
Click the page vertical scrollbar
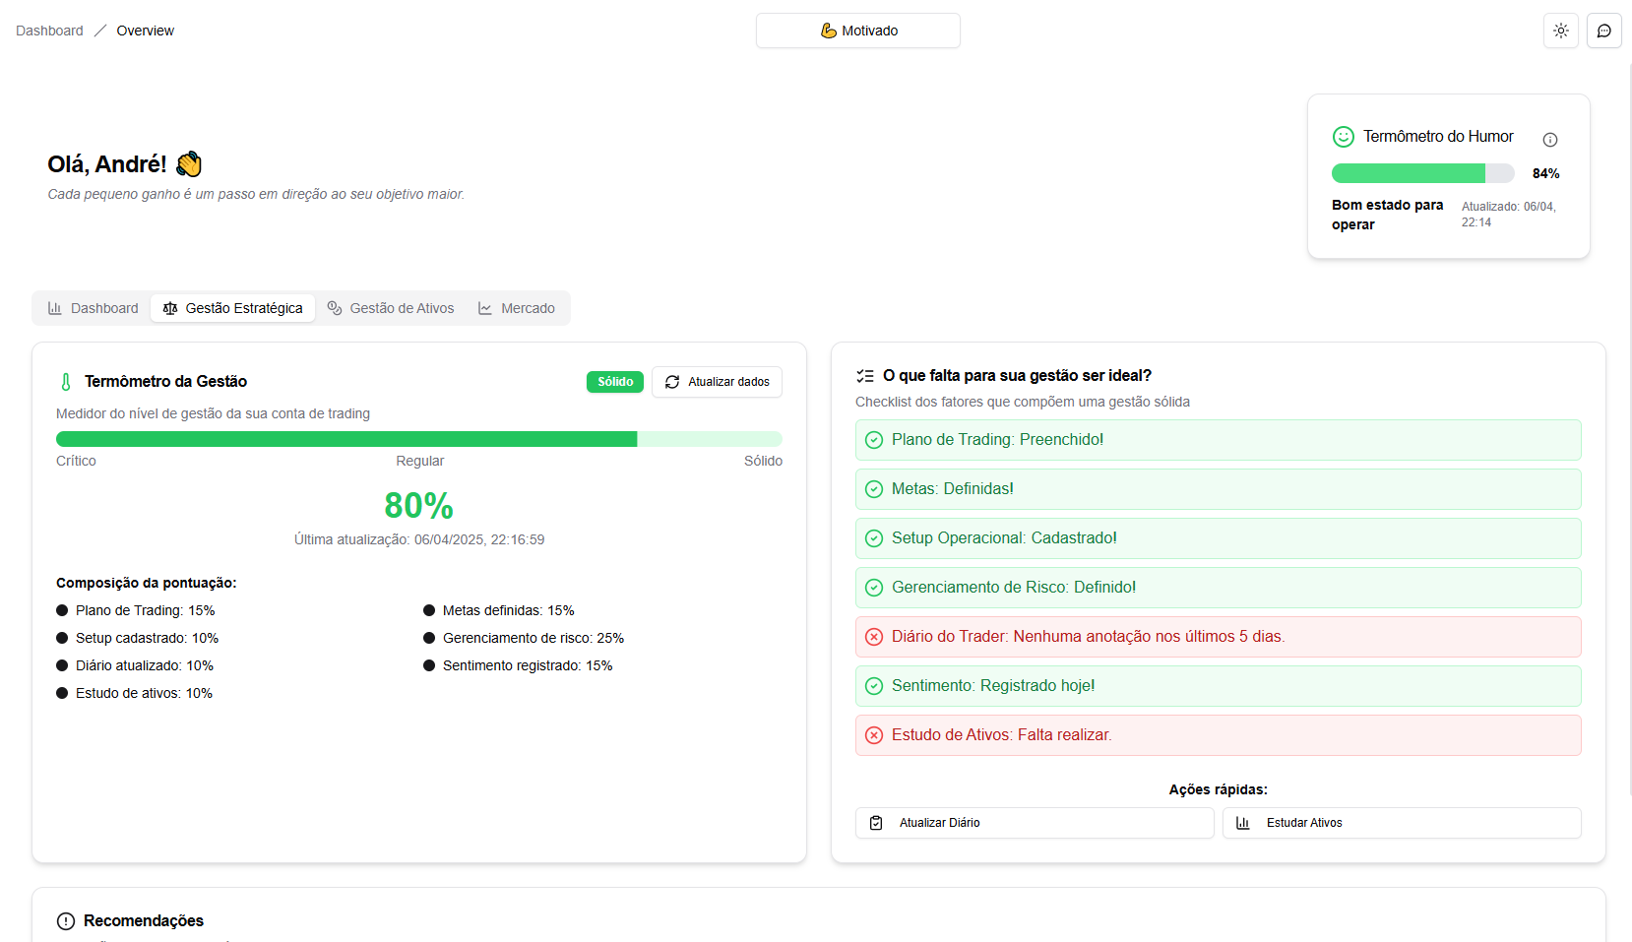click(x=1629, y=428)
